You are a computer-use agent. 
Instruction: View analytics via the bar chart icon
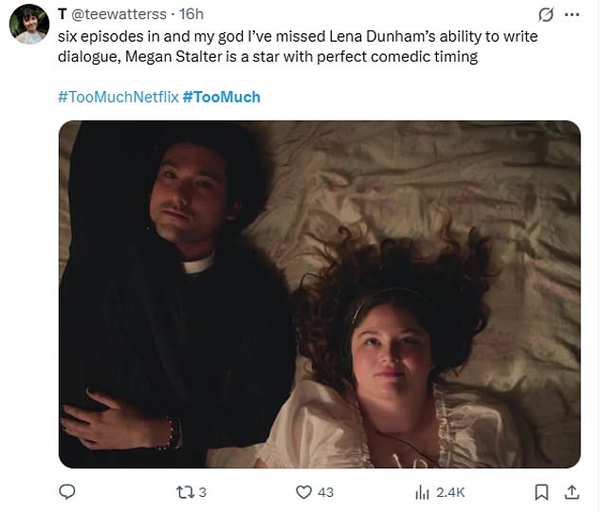(x=422, y=492)
